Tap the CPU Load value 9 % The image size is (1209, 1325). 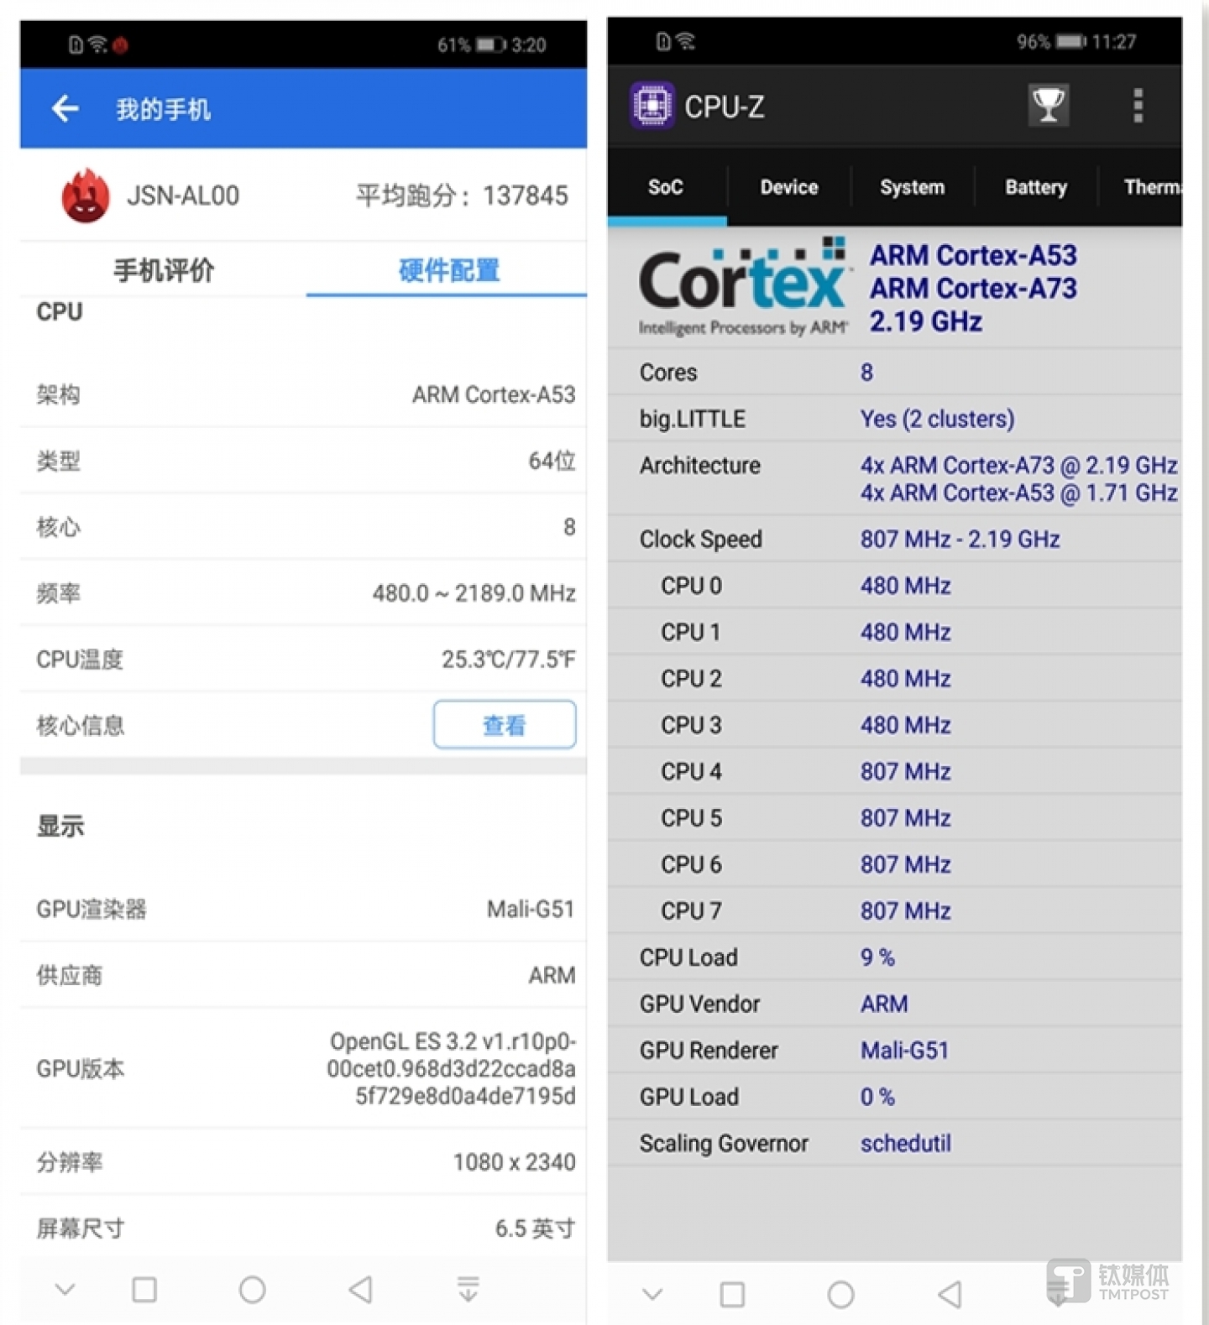(877, 957)
